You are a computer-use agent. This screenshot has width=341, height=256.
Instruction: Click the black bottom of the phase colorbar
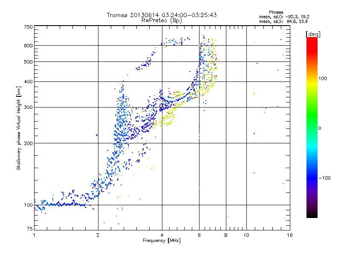(x=312, y=215)
